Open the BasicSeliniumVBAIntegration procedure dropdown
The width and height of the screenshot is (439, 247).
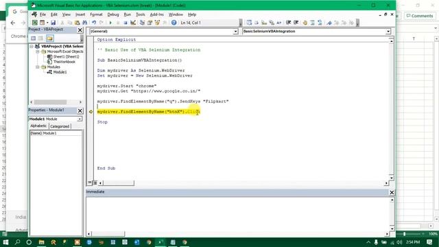(388, 32)
